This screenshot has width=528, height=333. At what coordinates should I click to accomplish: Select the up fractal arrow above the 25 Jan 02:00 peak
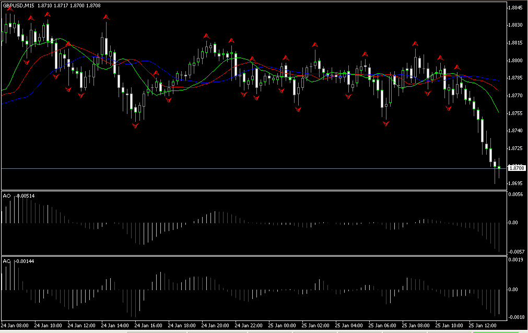click(314, 45)
